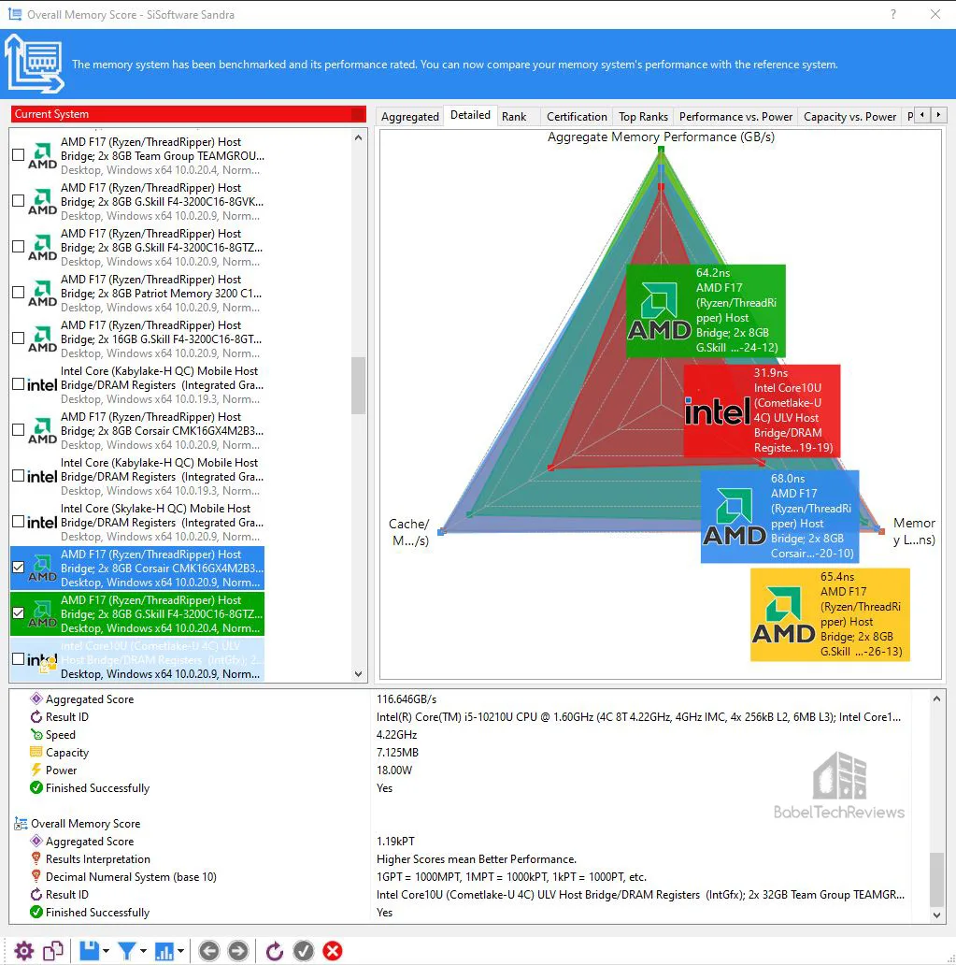
Task: Click the system list vertical scrollbar thumb
Action: click(359, 386)
